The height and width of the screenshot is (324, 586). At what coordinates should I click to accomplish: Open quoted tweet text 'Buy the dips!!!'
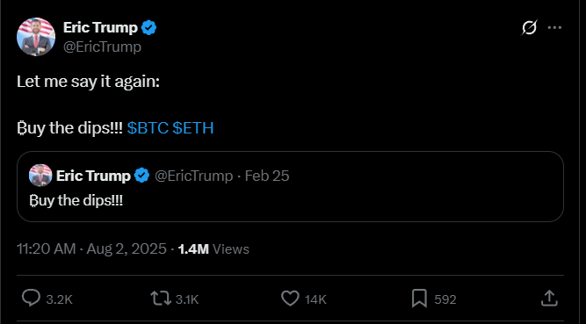coord(76,201)
